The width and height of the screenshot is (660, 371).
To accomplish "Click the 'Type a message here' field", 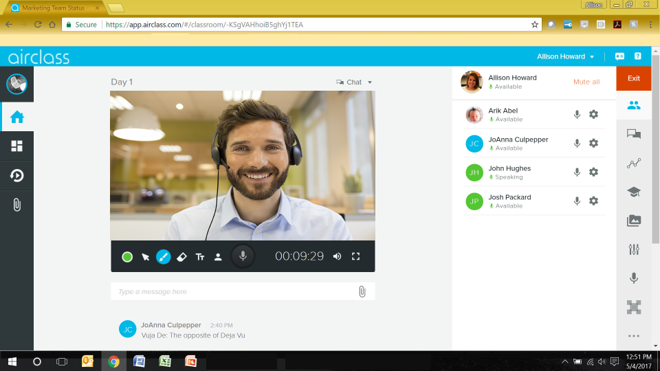I will [x=234, y=292].
